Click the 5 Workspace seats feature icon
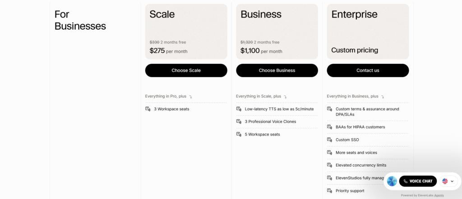462x199 pixels. point(239,134)
